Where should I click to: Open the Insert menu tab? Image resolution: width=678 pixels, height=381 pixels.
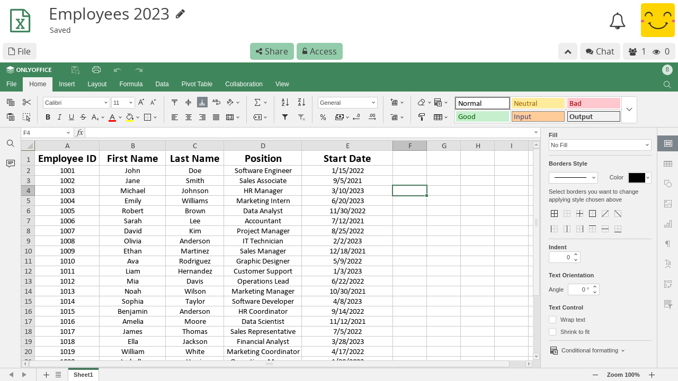(67, 84)
